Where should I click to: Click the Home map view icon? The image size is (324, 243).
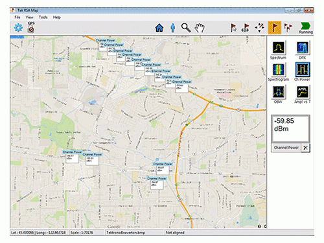point(159,28)
